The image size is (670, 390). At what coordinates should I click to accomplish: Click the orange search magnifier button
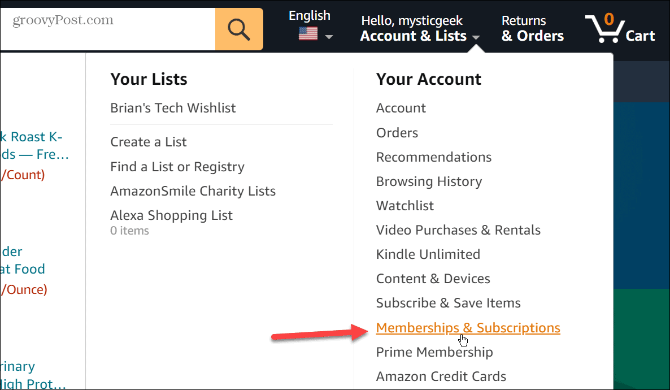pyautogui.click(x=239, y=29)
